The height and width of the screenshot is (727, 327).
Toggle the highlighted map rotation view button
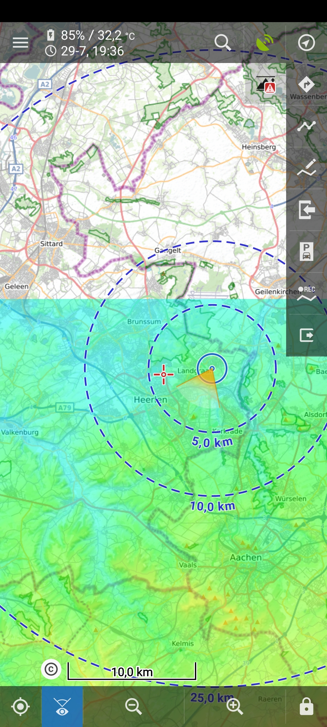62,706
